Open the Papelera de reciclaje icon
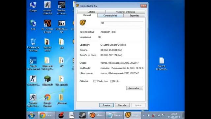 33,45
